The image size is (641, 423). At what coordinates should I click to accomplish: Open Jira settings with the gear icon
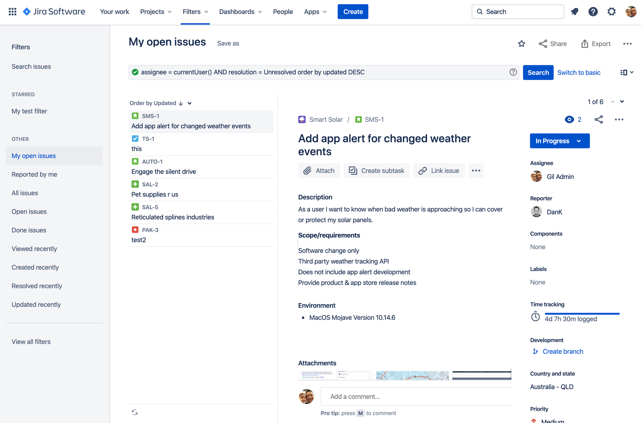coord(612,12)
